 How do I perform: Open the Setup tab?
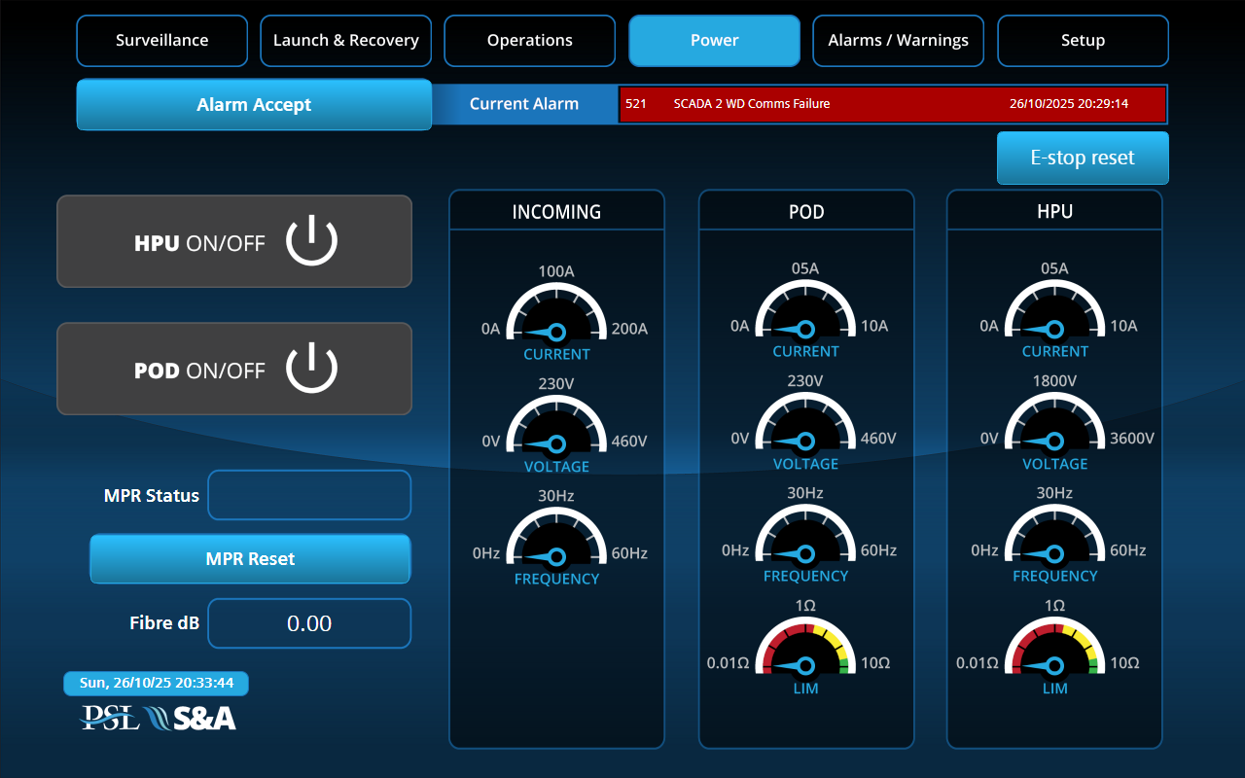(x=1083, y=41)
